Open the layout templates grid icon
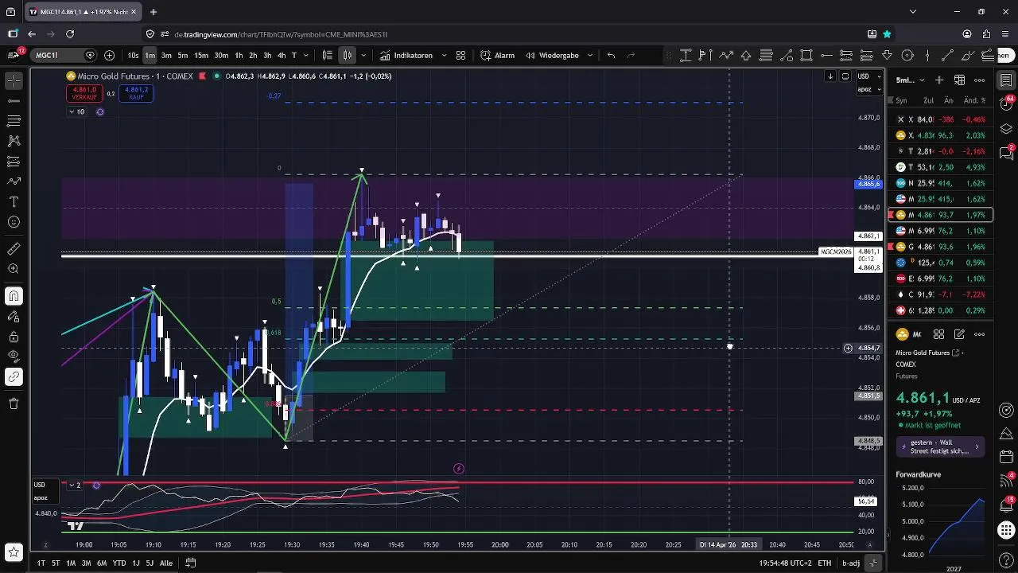This screenshot has height=573, width=1018. click(x=460, y=56)
